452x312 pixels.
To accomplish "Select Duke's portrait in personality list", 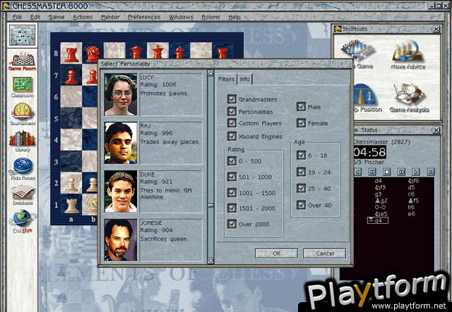I will [x=121, y=191].
